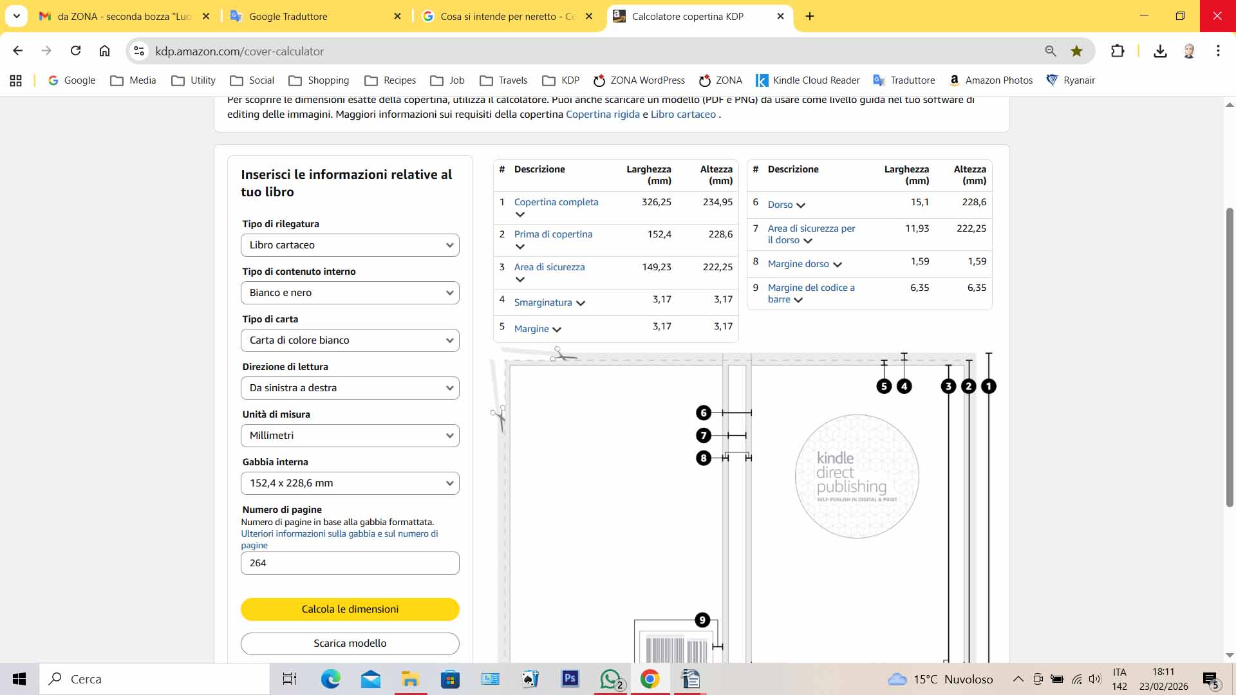Click the Numero di pagine input field

[x=350, y=563]
